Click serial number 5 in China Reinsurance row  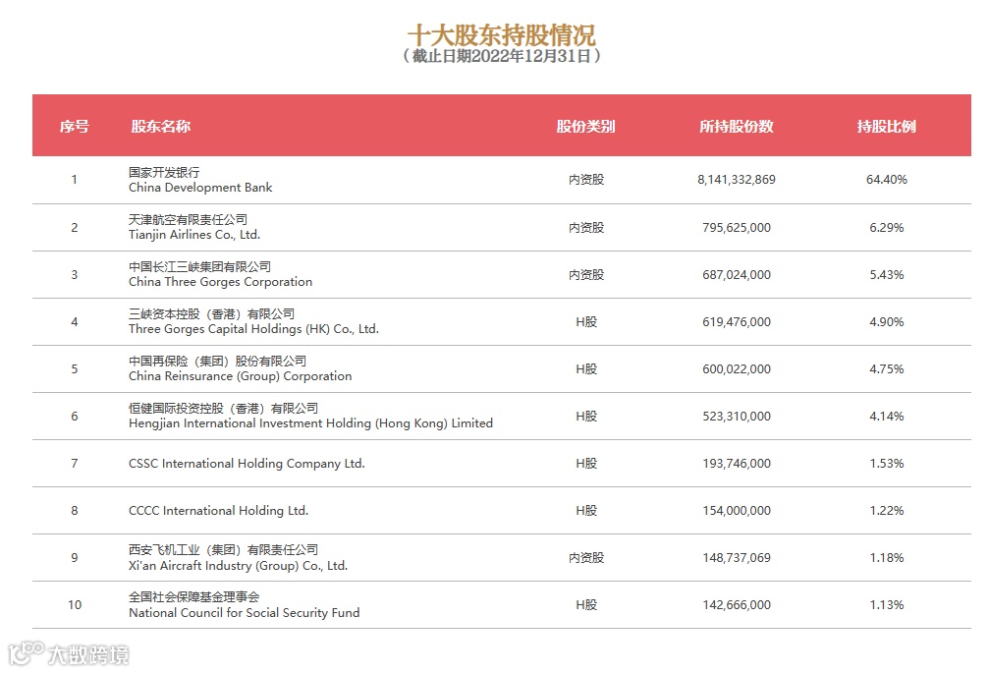pyautogui.click(x=75, y=369)
